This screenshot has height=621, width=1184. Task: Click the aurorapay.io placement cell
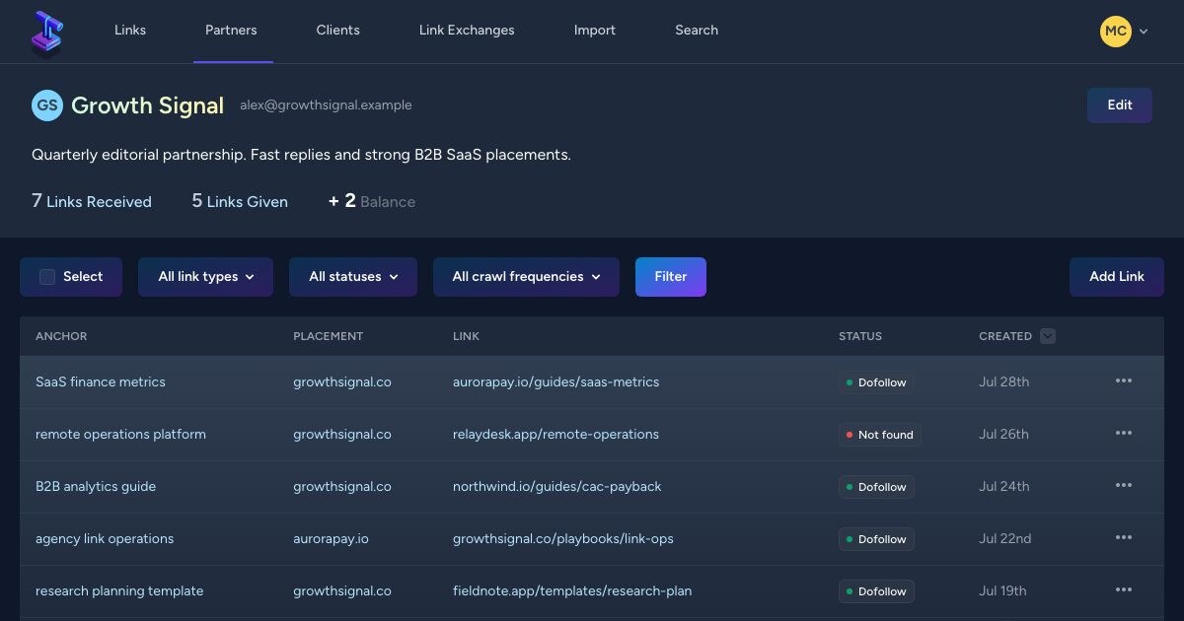coord(331,538)
